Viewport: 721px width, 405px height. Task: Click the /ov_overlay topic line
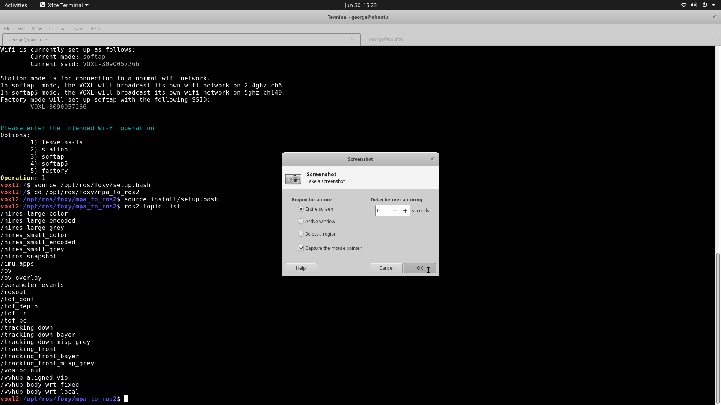(21, 278)
